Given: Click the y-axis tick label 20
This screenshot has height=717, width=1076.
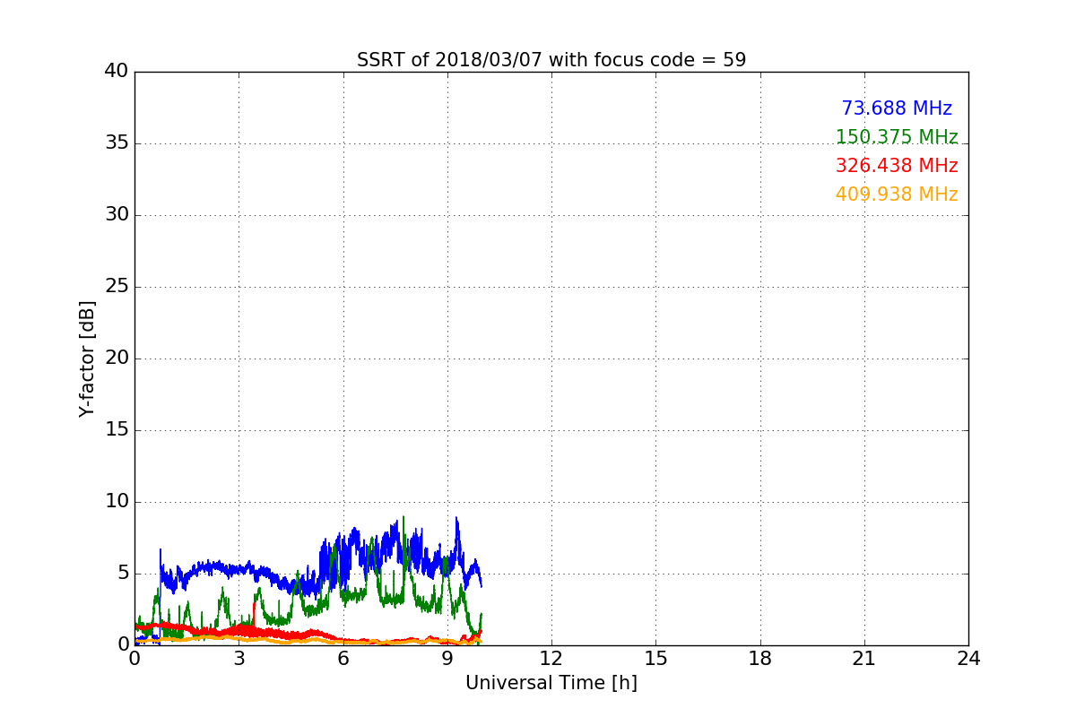Looking at the screenshot, I should click(x=117, y=358).
